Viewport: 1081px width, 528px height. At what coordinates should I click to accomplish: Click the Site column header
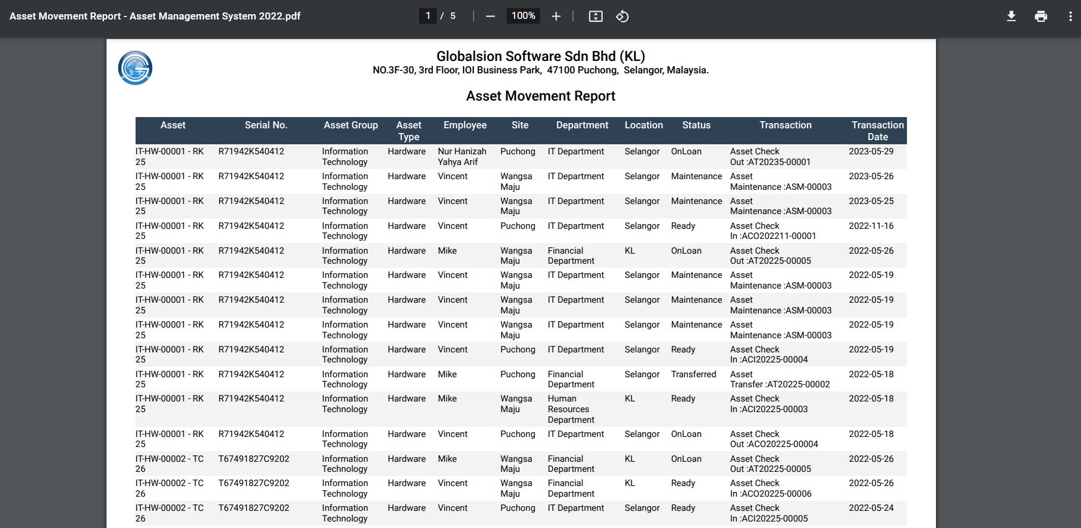tap(520, 125)
